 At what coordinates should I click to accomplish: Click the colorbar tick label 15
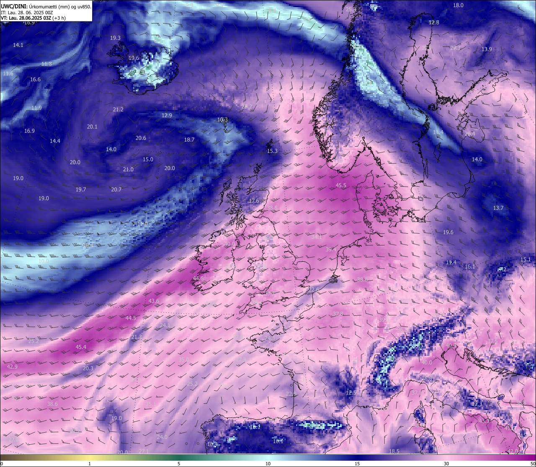click(357, 464)
